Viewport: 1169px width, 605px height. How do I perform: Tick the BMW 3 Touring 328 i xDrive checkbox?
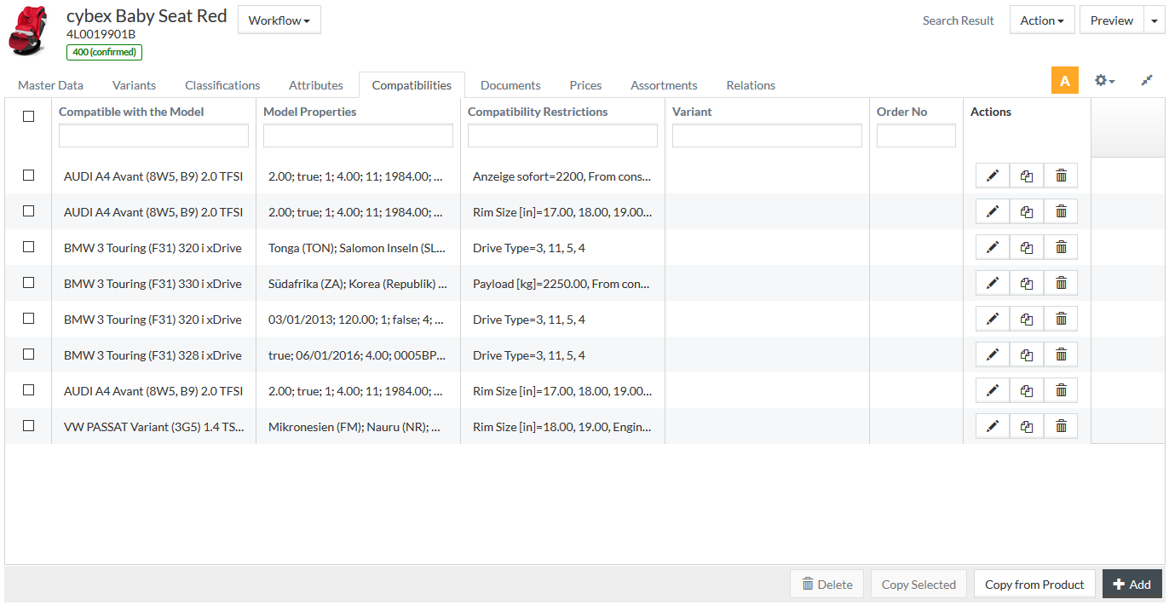coord(28,354)
